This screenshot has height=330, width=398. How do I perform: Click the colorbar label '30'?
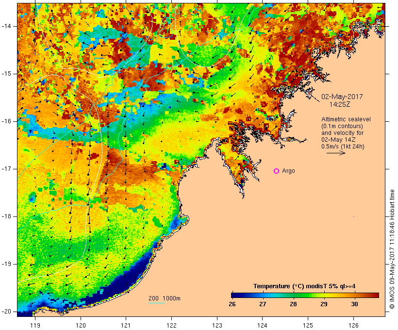[354, 304]
